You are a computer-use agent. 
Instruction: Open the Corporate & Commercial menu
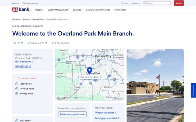click(x=98, y=10)
